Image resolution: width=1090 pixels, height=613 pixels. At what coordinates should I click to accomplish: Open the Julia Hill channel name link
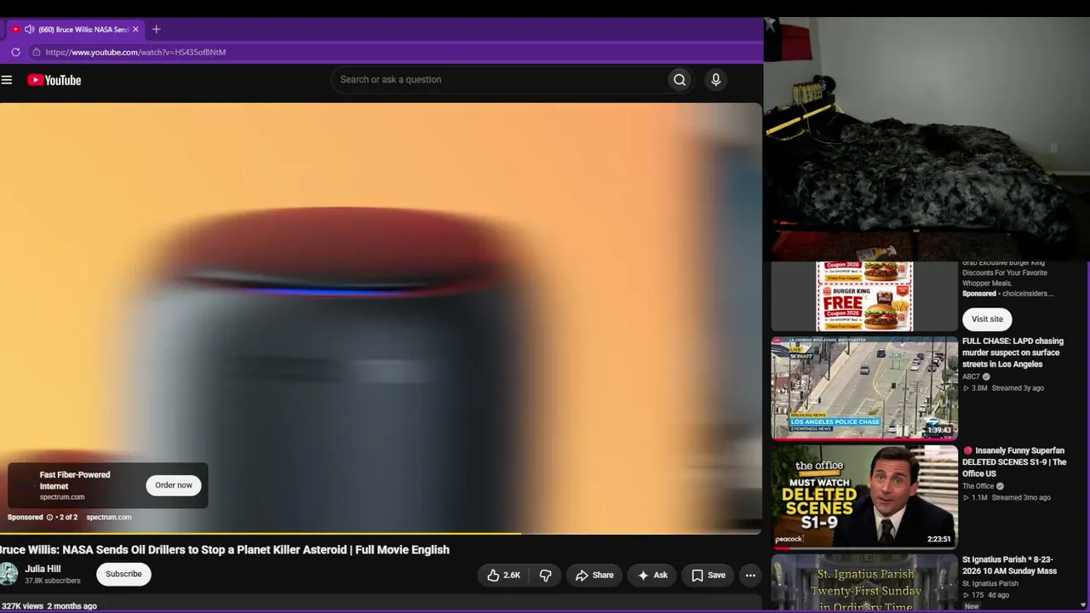(x=43, y=569)
